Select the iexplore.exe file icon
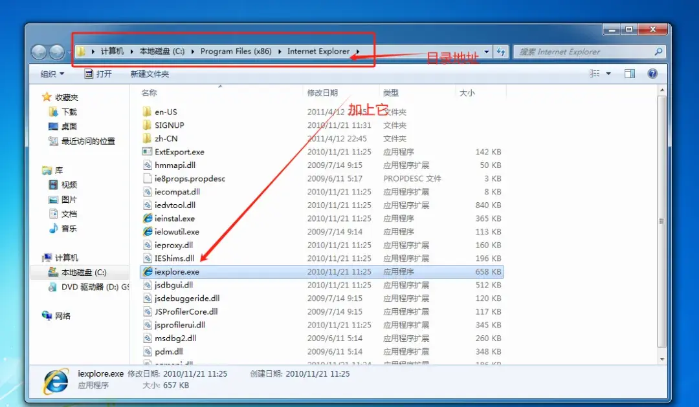The image size is (699, 407). 148,272
